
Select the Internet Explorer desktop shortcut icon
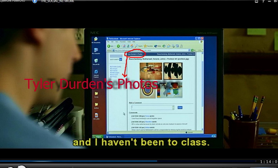coord(96,73)
